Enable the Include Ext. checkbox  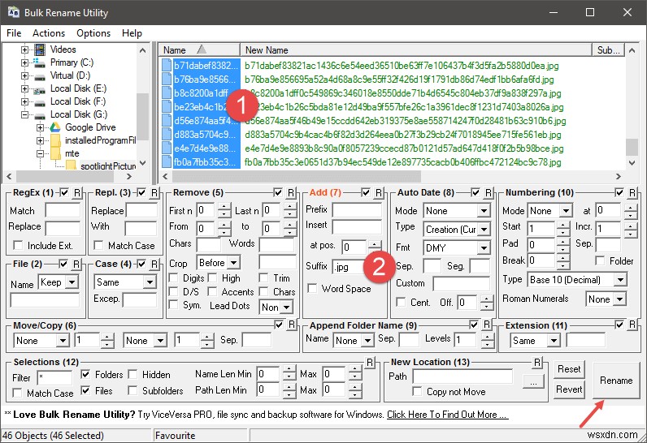19,246
